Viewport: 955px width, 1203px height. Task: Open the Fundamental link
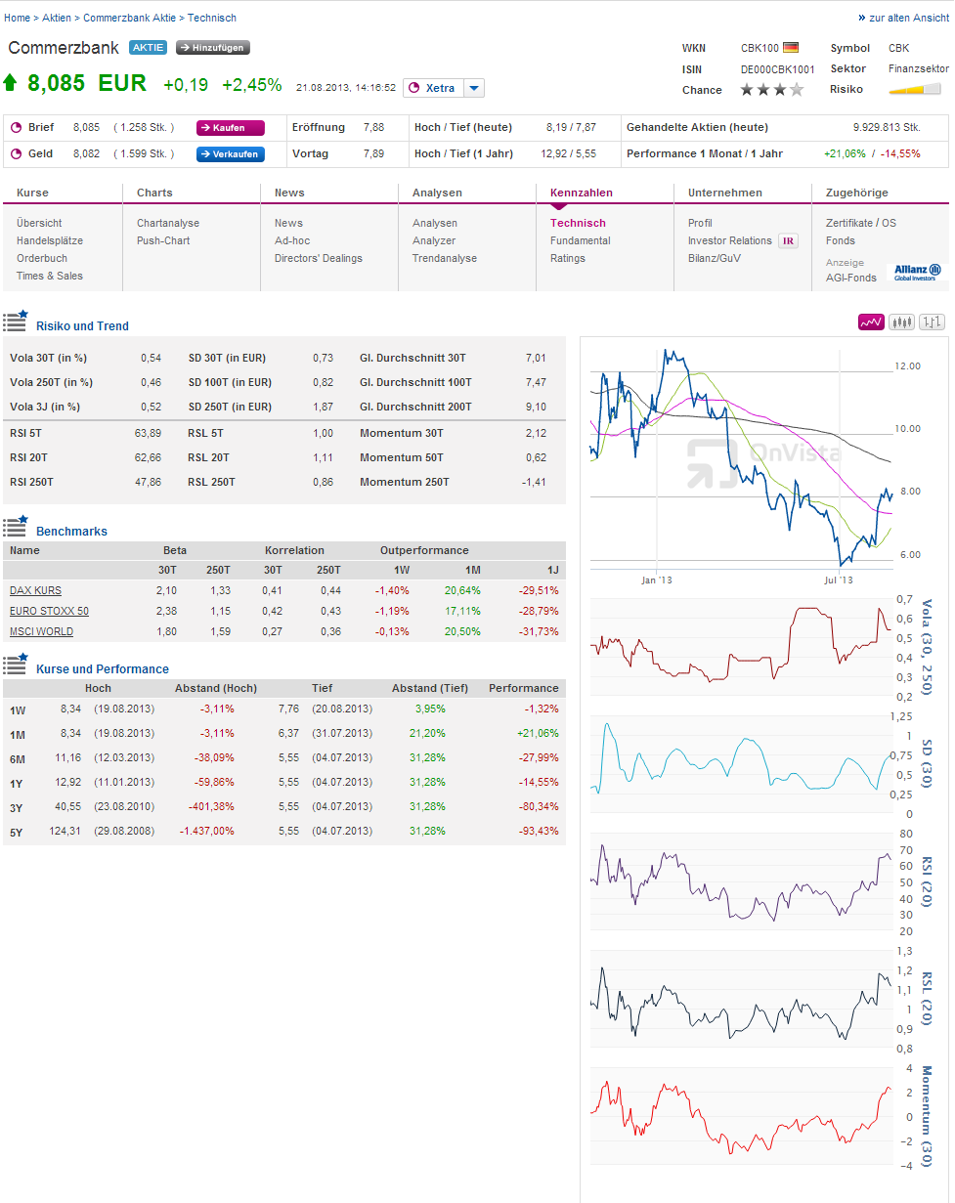[581, 240]
